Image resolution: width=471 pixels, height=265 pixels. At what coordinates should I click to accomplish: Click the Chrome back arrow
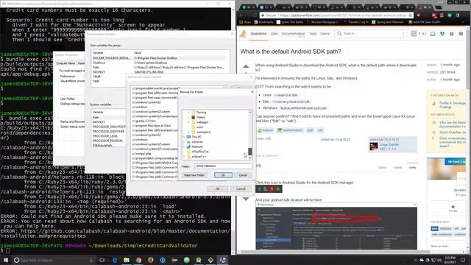(x=241, y=15)
